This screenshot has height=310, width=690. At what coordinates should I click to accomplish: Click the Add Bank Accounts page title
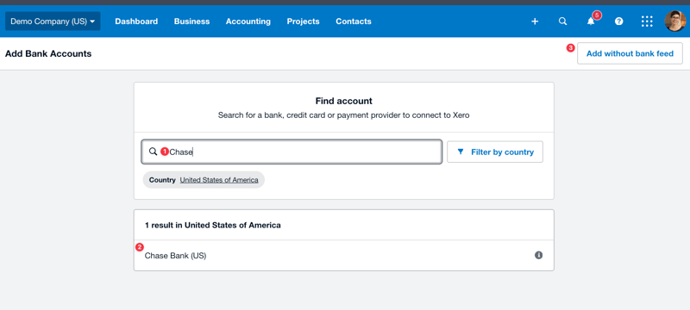click(x=48, y=53)
